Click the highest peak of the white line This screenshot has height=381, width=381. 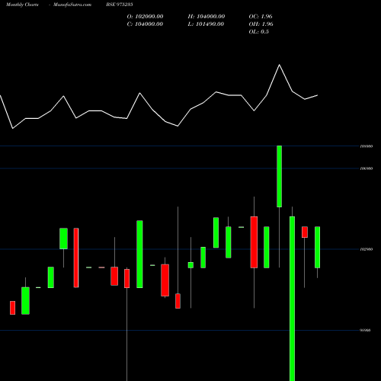280,65
